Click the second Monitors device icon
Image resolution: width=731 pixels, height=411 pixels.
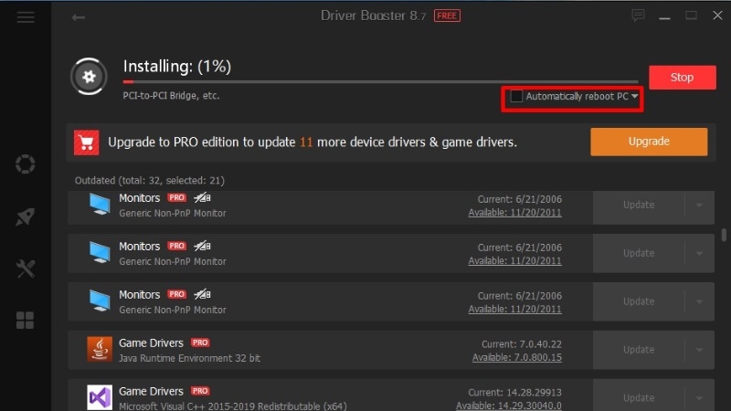coord(100,253)
